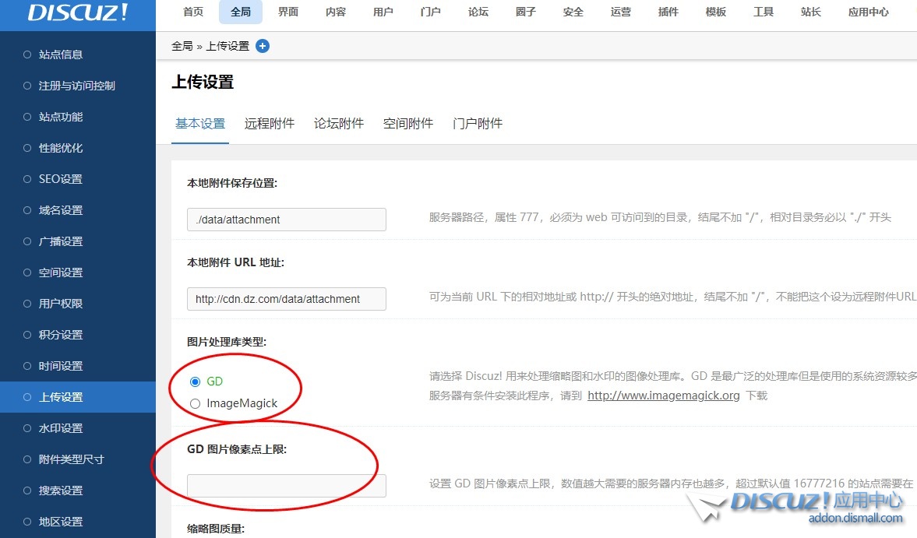Click the 本地附件 URL 地址 field
This screenshot has height=538, width=917.
(x=287, y=299)
